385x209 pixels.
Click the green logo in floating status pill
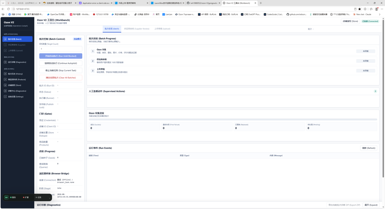(x=6, y=197)
